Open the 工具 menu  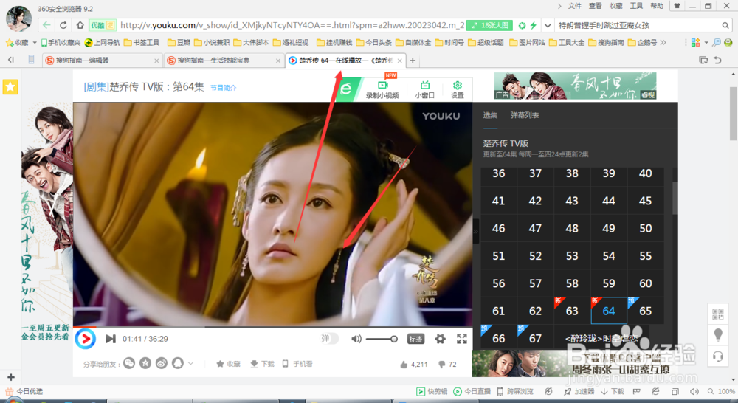point(636,6)
